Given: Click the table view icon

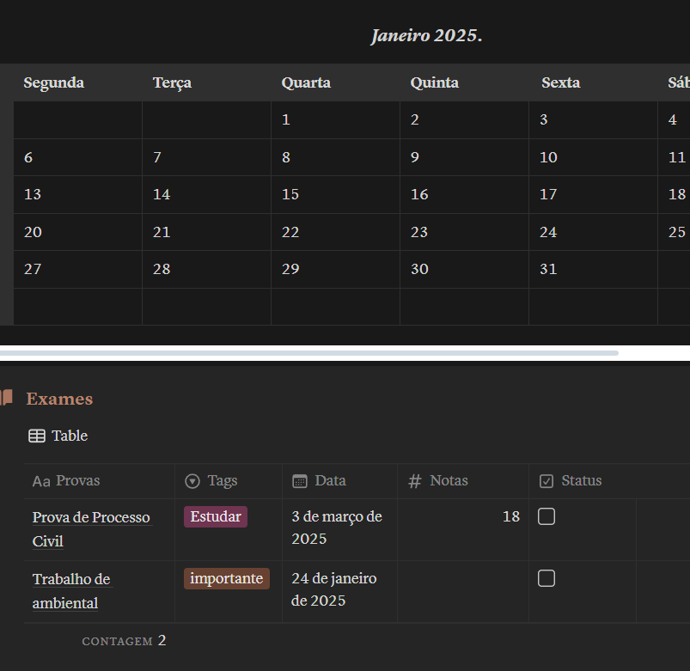Looking at the screenshot, I should coord(37,436).
